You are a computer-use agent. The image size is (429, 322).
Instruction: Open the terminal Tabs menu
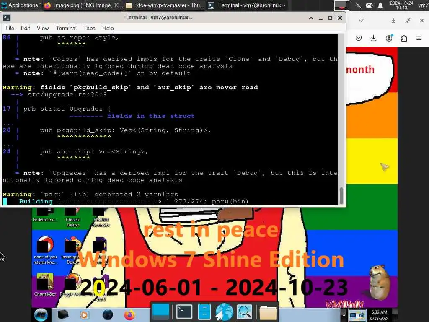(89, 28)
